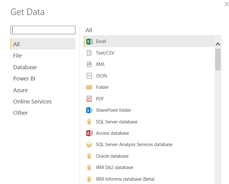Screen dimensions: 229x184
Task: Focus the connector search box
Action: coord(43,30)
